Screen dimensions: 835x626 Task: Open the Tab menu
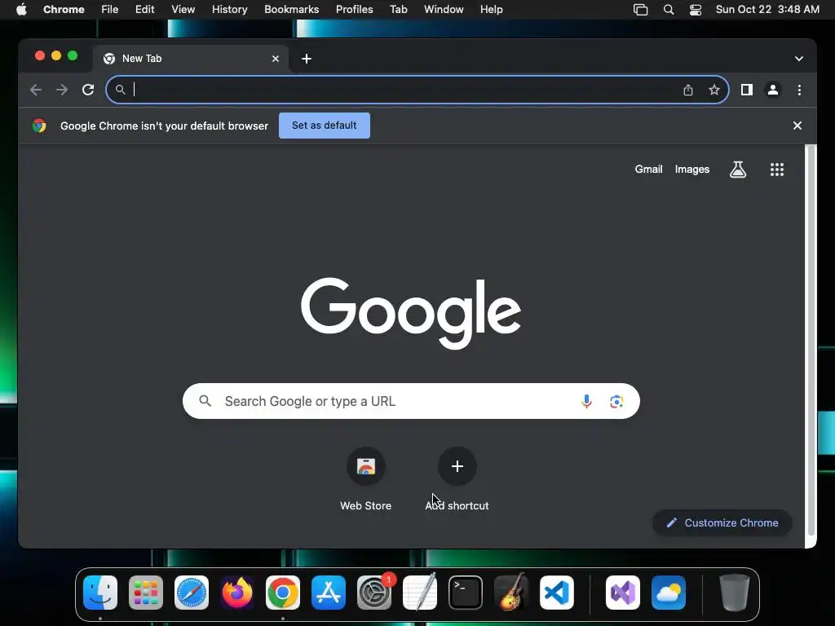[x=398, y=10]
